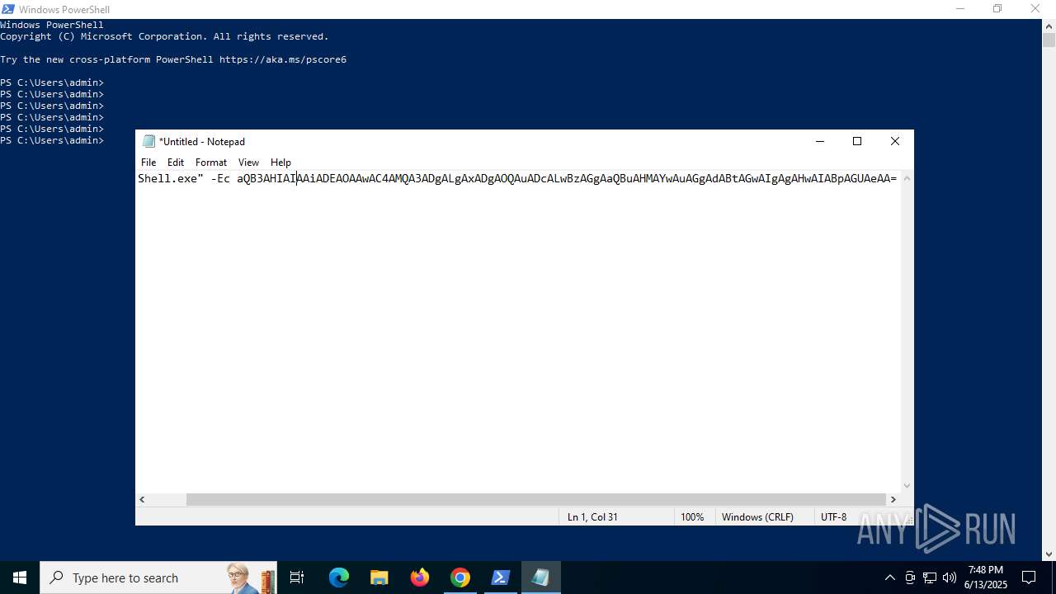Open the notification center icon
The height and width of the screenshot is (594, 1056).
(x=1029, y=577)
